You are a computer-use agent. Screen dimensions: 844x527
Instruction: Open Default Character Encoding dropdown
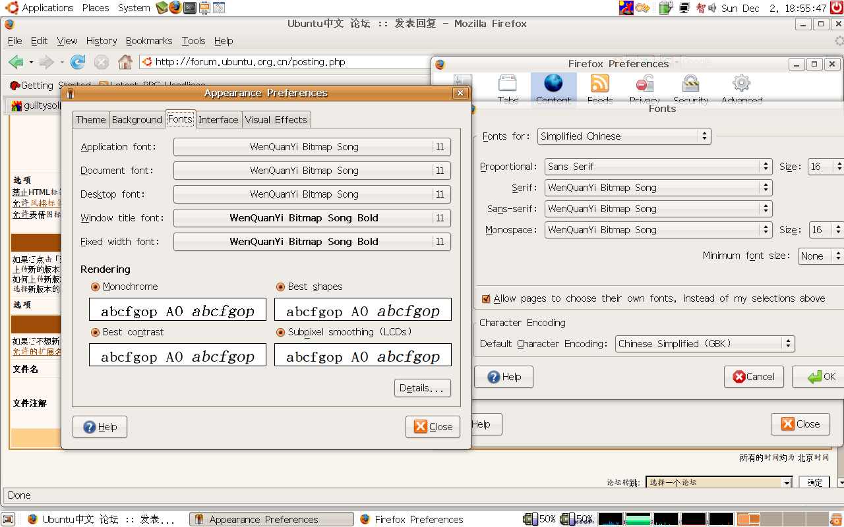(x=705, y=344)
